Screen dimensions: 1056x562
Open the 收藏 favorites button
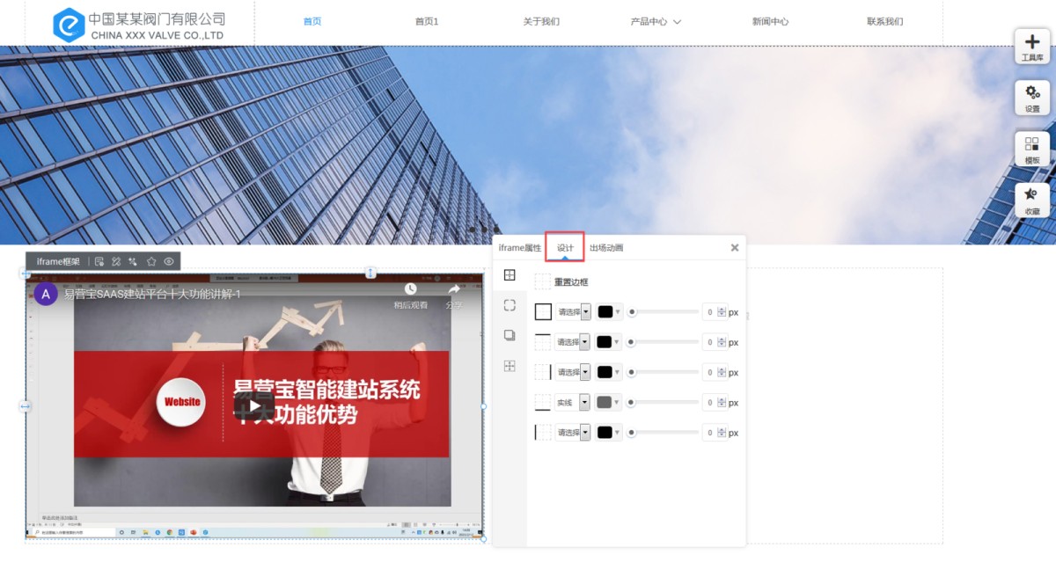[1032, 200]
